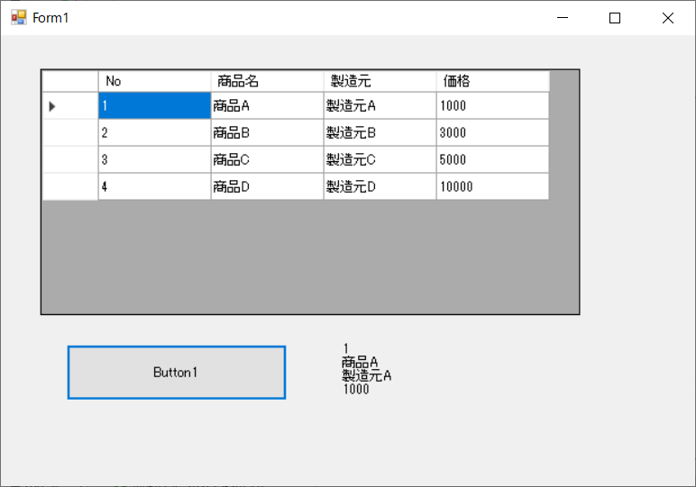Select the 製造元A cell in the grid

380,105
